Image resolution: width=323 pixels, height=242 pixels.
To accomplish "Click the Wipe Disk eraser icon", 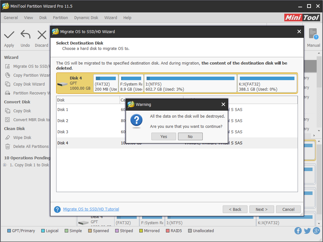I will pos(7,137).
